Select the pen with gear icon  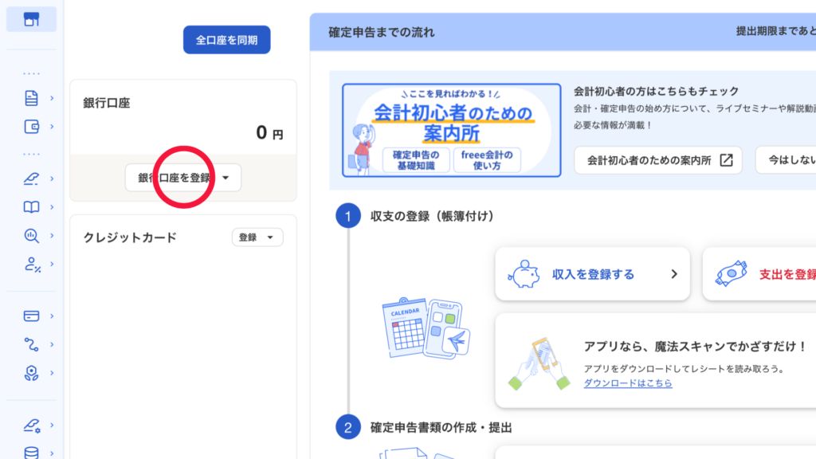(x=32, y=426)
